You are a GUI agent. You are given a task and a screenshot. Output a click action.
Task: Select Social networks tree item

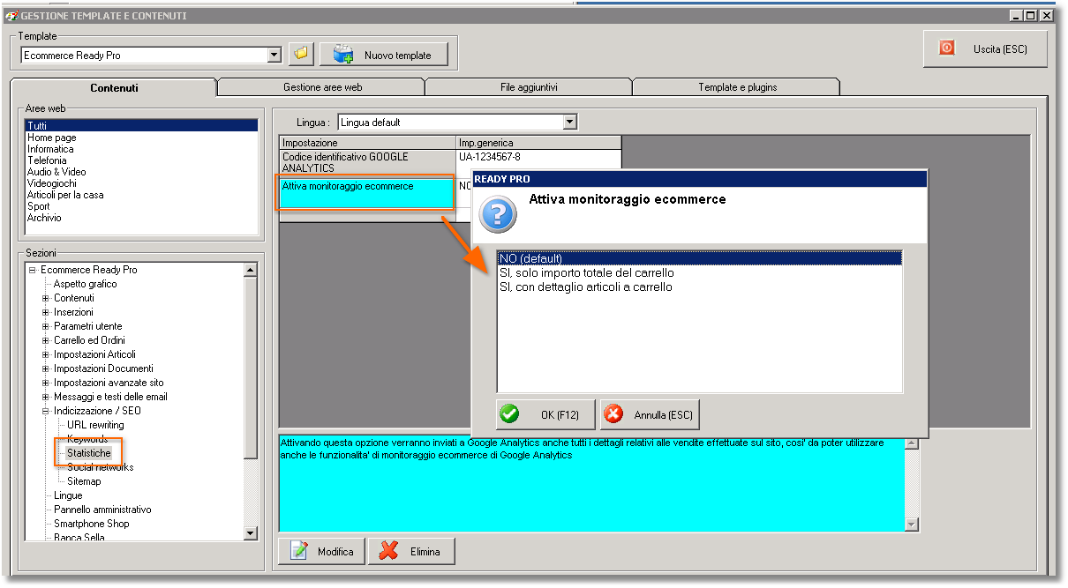[x=101, y=467]
